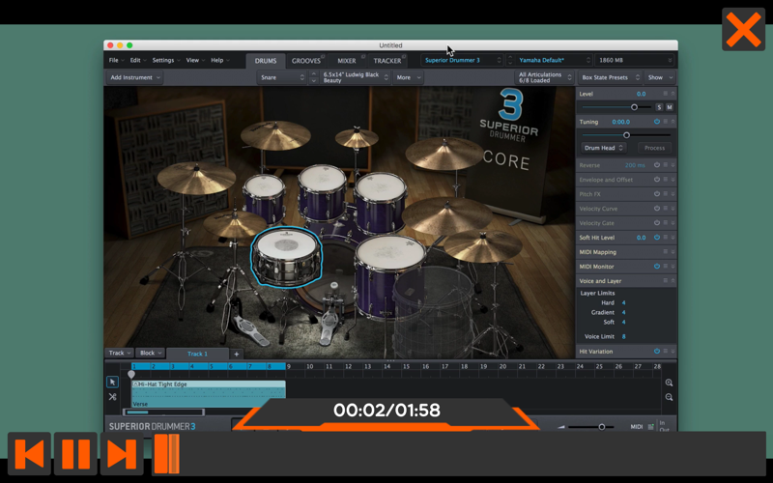Close the video player with the orange X
The width and height of the screenshot is (773, 483).
pos(743,29)
